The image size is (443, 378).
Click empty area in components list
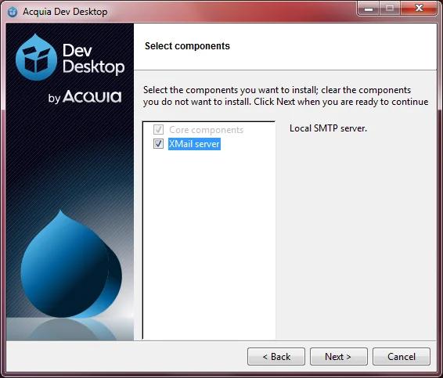[x=209, y=243]
